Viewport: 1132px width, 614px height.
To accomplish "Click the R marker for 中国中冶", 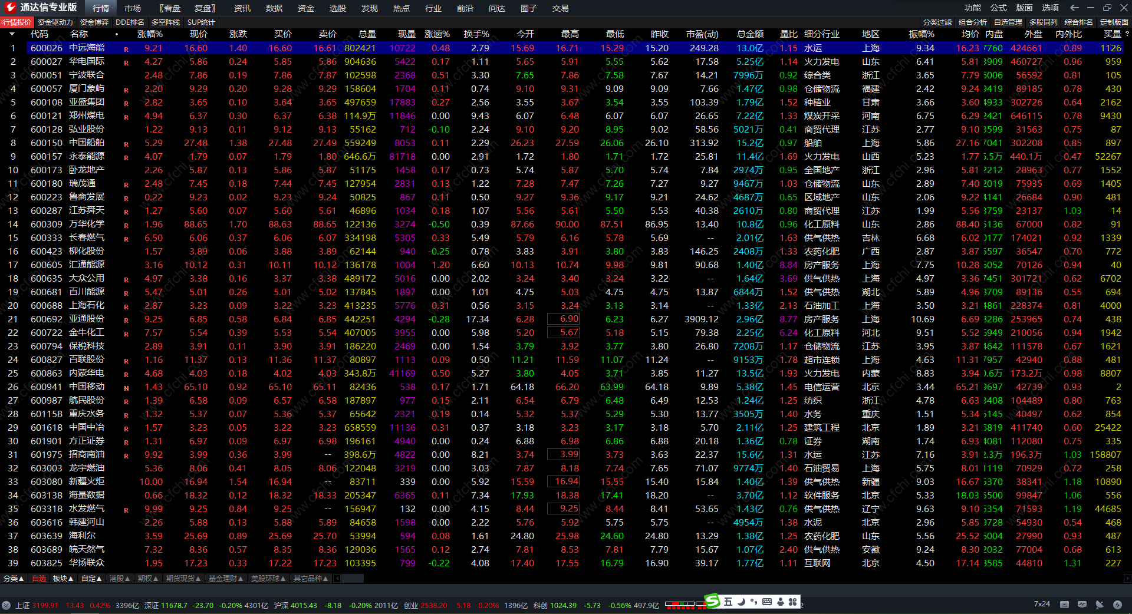I will pyautogui.click(x=126, y=429).
